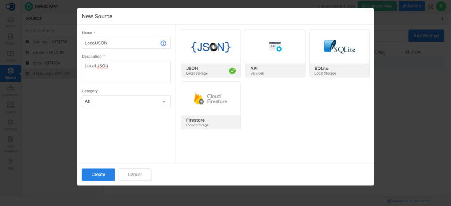This screenshot has width=451, height=206.
Task: Open Connector in the left sidebar
Action: coord(11,90)
